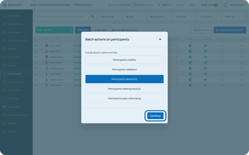Image resolution: width=249 pixels, height=155 pixels.
Task: Toggle visibility eye for Gregory Danse
Action: 206,80
